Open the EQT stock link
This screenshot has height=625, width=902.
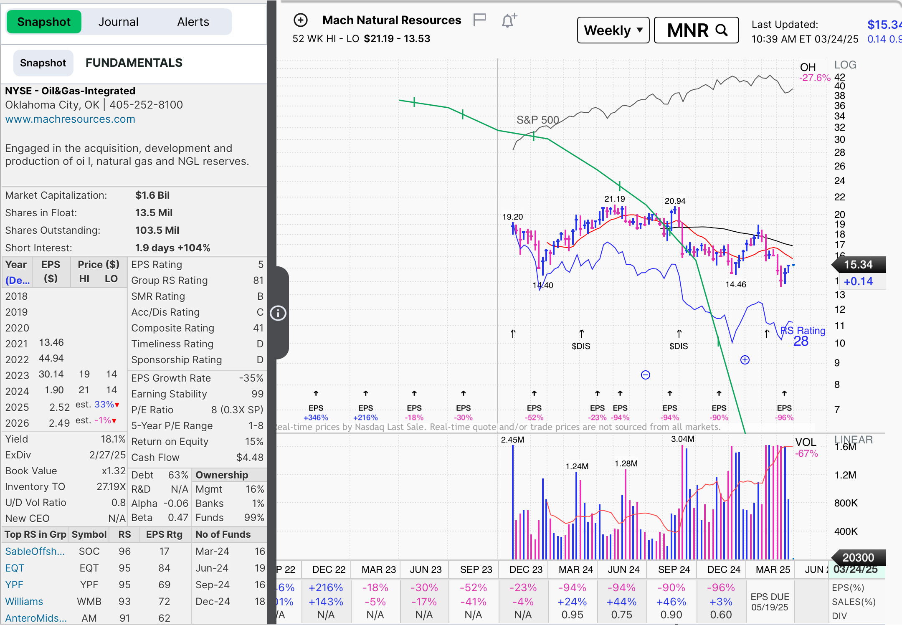click(15, 568)
